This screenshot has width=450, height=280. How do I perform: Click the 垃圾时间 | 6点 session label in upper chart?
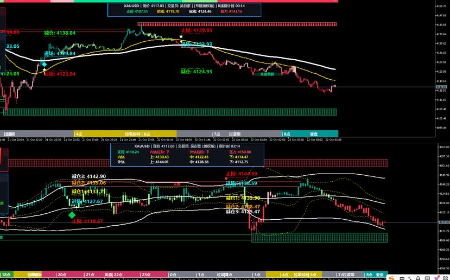point(138,134)
